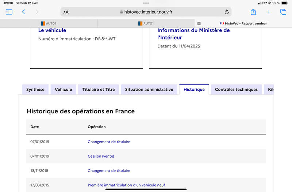Show the tab overview grid
The width and height of the screenshot is (292, 192).
(283, 12)
